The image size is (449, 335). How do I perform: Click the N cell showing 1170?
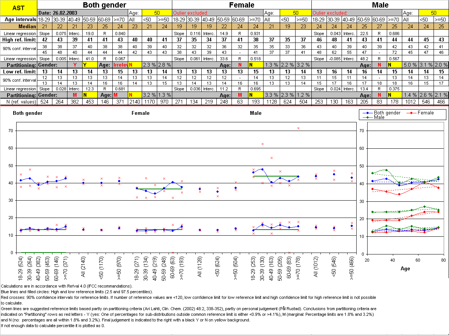149,102
